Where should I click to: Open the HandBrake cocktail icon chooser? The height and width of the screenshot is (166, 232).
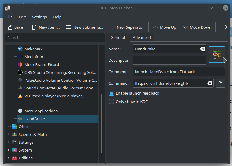pos(217,55)
